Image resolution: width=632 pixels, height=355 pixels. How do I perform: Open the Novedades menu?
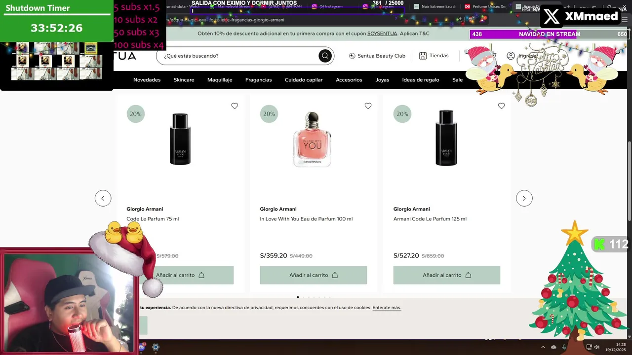[147, 80]
